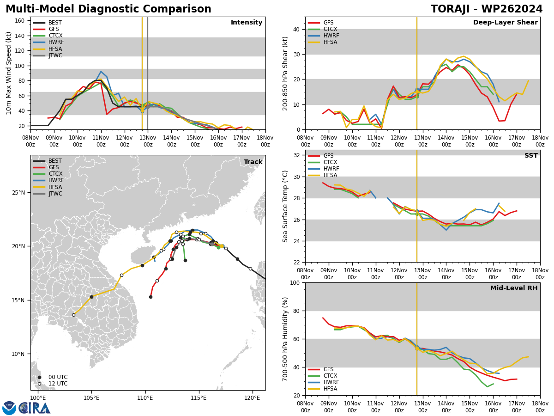The height and width of the screenshot is (416, 554).
Task: Click the Sea Surface Temp axis label
Action: tap(285, 206)
